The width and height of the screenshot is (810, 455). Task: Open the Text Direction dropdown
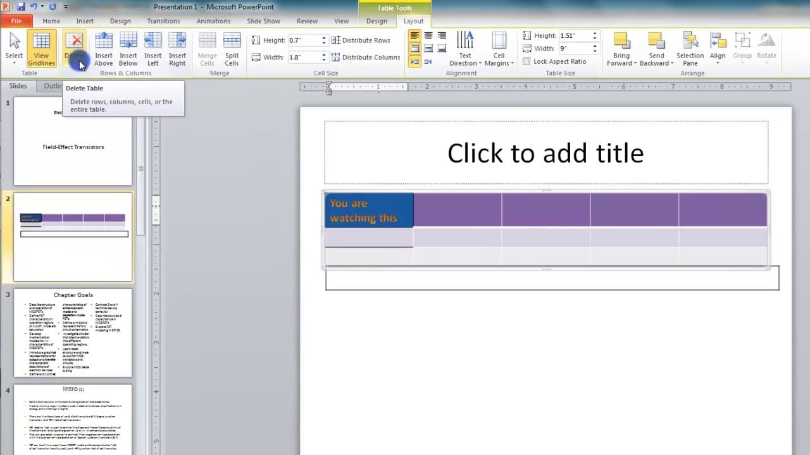click(465, 49)
